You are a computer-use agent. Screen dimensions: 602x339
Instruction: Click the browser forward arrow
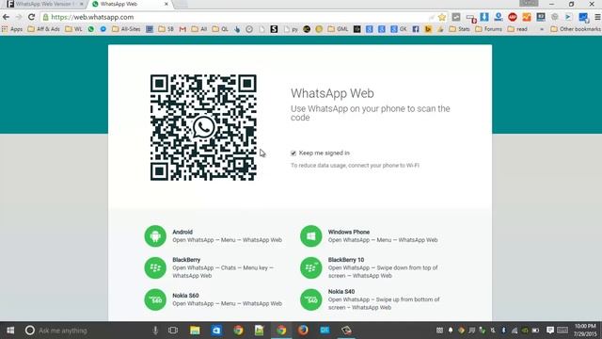click(x=19, y=17)
